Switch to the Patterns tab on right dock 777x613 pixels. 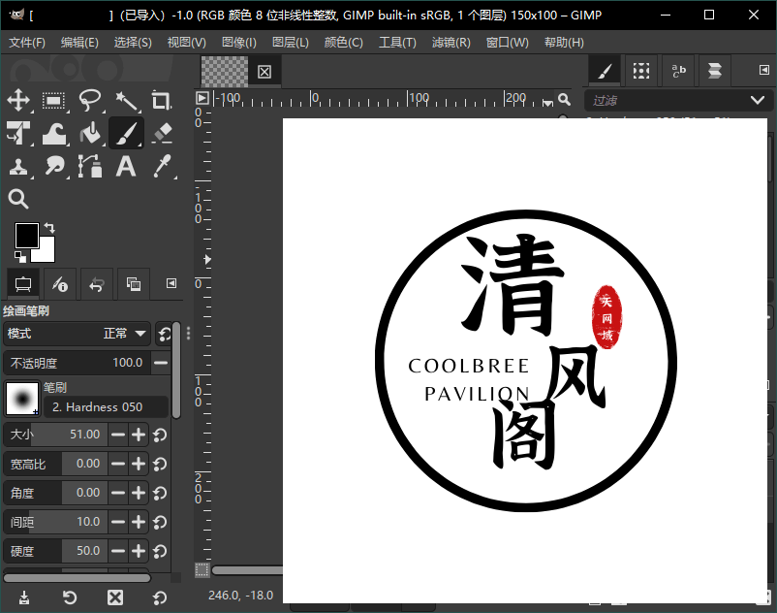(x=640, y=71)
